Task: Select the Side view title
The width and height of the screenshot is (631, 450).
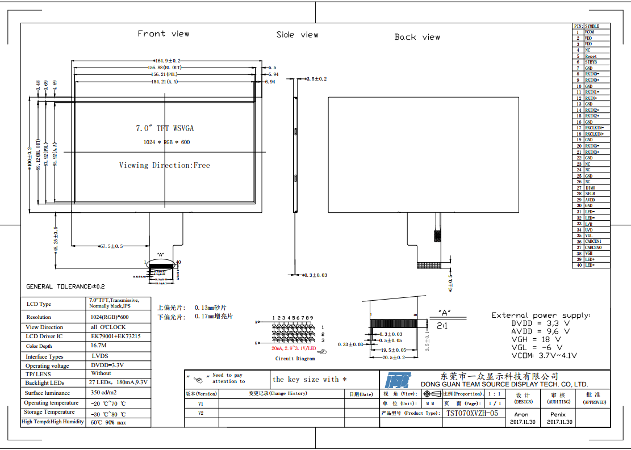Action: (297, 35)
